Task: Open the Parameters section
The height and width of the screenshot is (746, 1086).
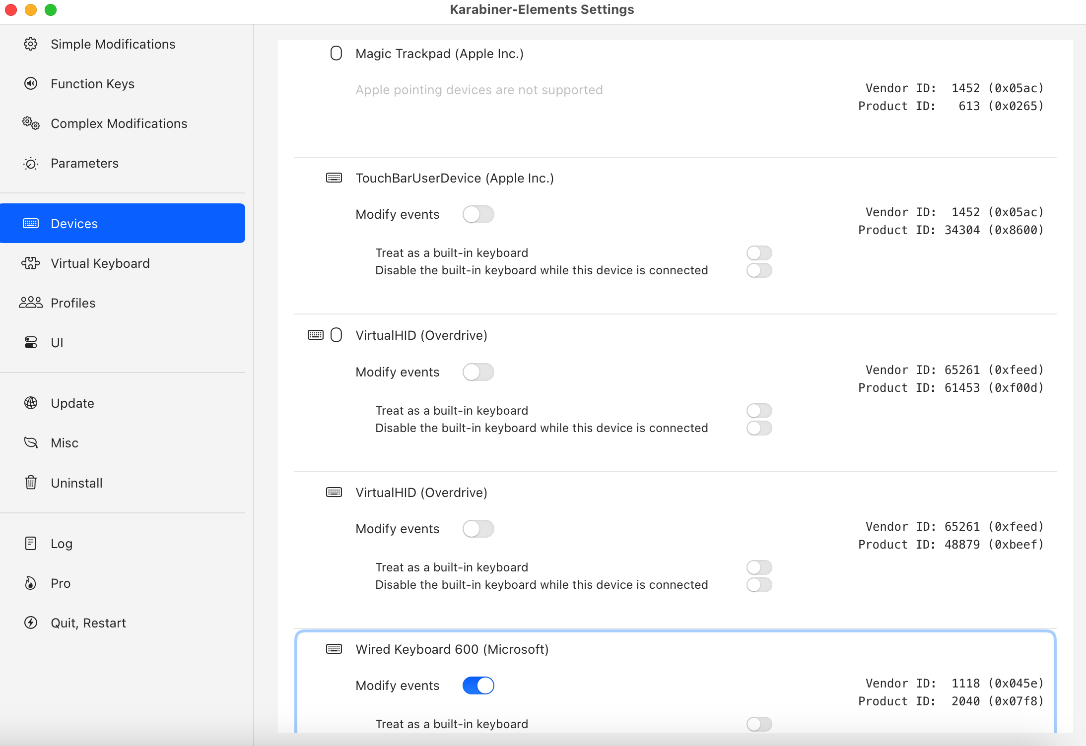Action: 84,163
